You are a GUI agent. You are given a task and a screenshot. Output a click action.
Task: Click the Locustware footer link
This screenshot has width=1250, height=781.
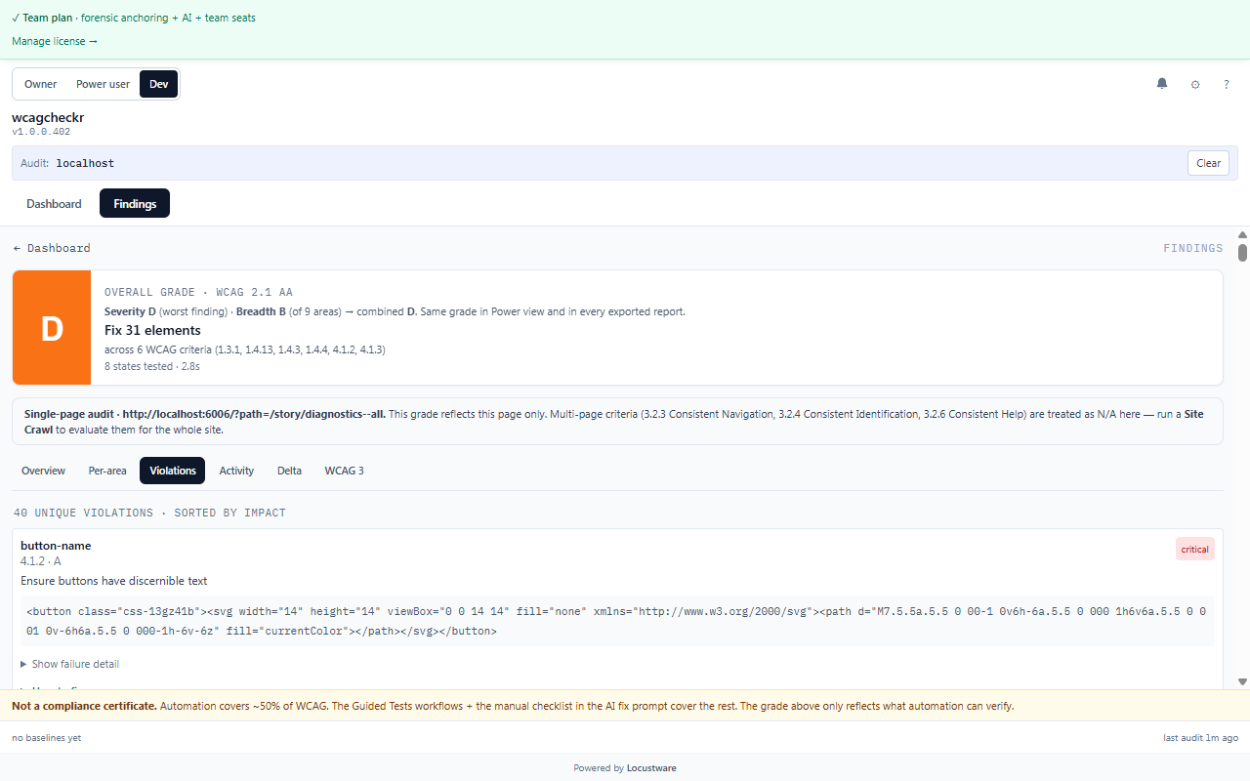[x=651, y=767]
